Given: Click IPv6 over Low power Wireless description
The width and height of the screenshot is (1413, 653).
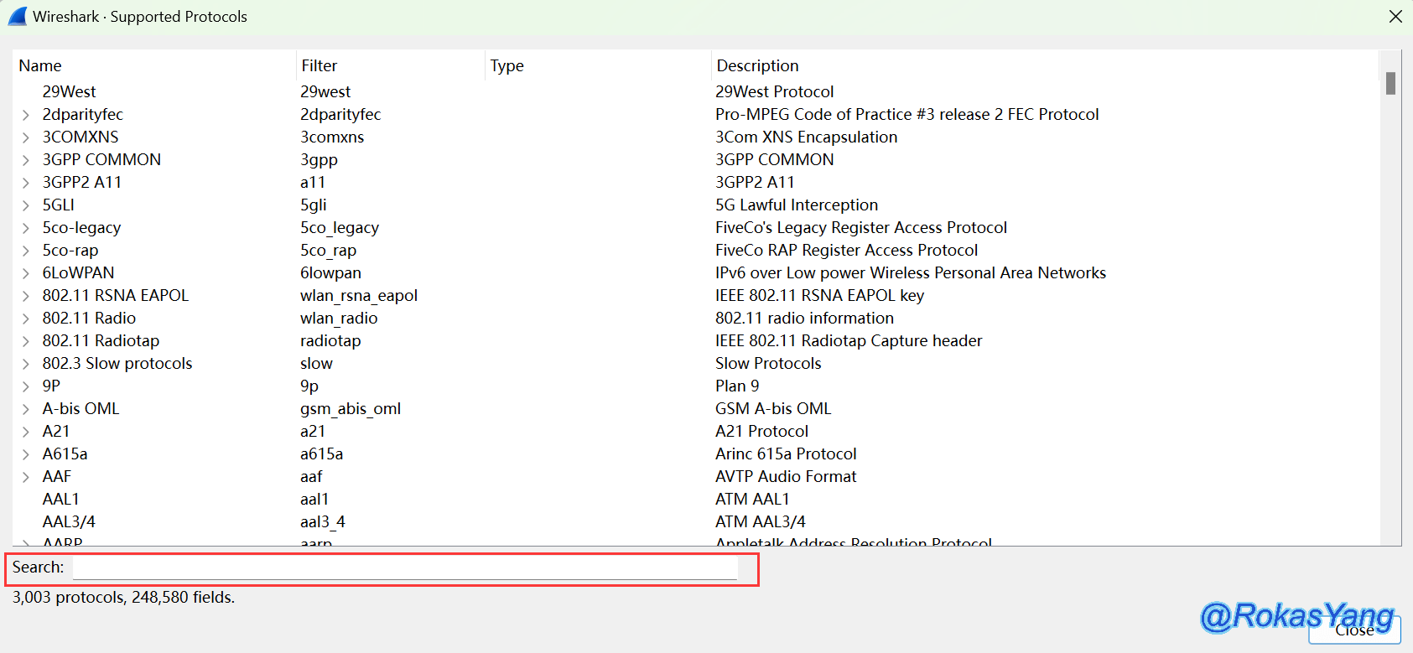Looking at the screenshot, I should pyautogui.click(x=911, y=272).
